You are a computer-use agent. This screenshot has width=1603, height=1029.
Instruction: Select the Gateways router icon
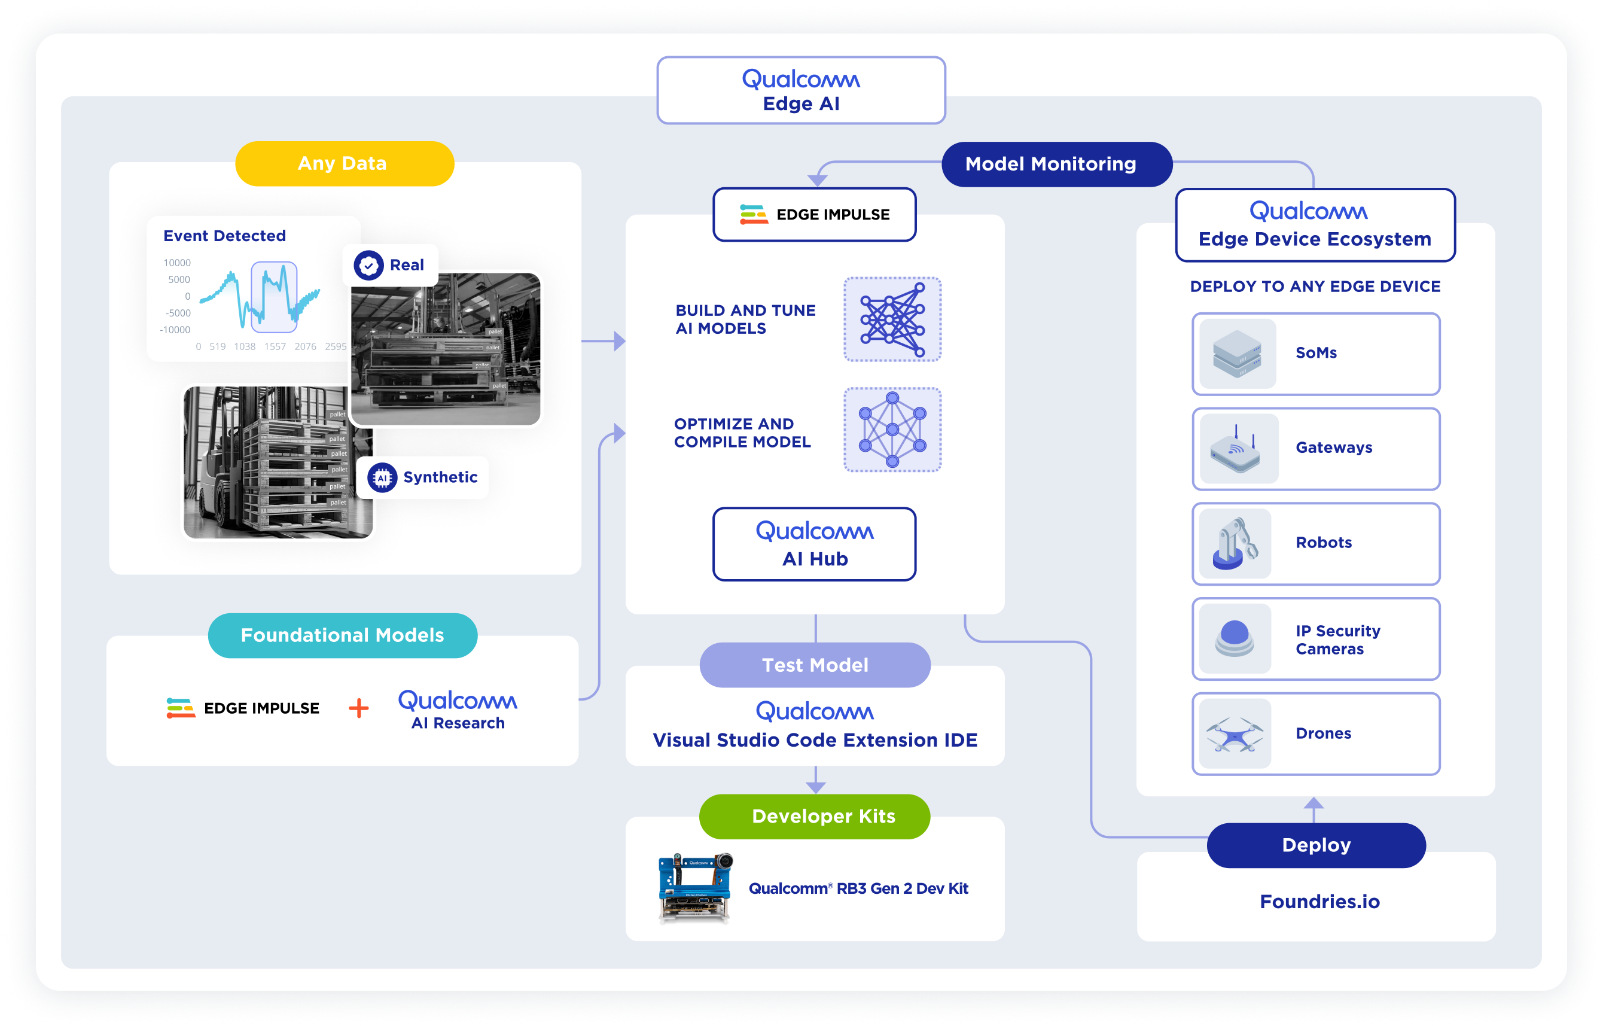[1236, 449]
